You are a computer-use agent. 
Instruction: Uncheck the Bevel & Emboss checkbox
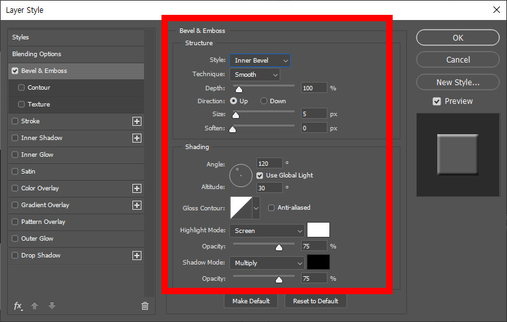click(x=15, y=71)
